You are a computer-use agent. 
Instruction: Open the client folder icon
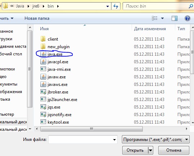tap(43, 39)
